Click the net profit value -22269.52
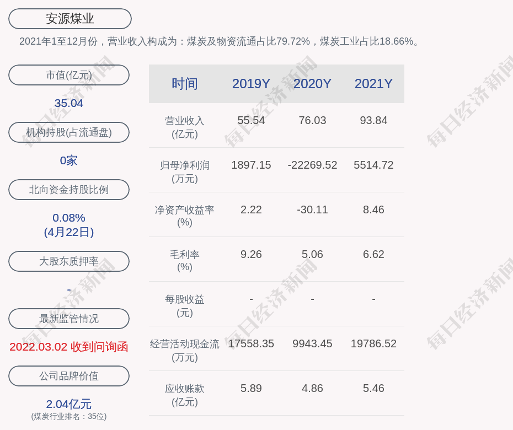Image resolution: width=513 pixels, height=430 pixels. (312, 165)
